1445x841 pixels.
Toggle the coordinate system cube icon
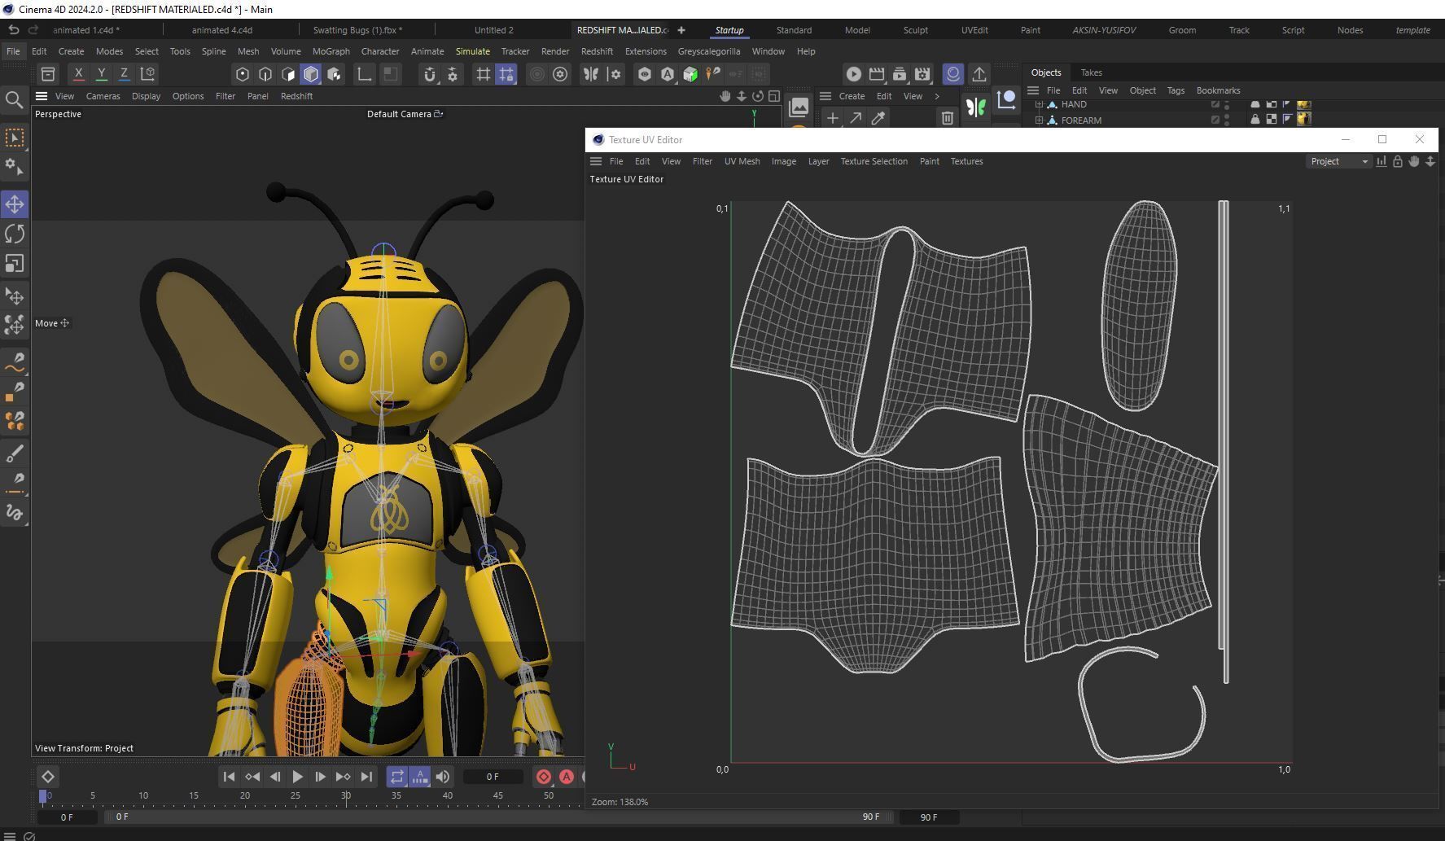click(148, 74)
